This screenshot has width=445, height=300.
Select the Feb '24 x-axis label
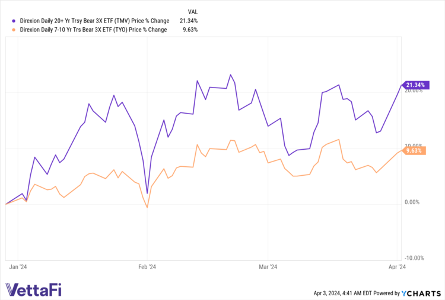pyautogui.click(x=146, y=267)
